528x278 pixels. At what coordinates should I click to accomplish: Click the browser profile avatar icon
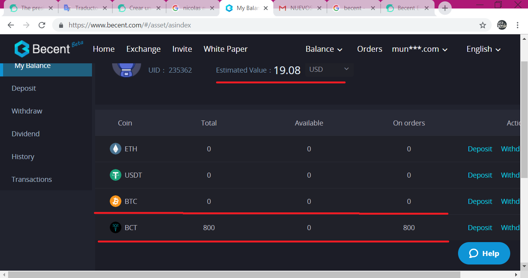click(x=502, y=25)
